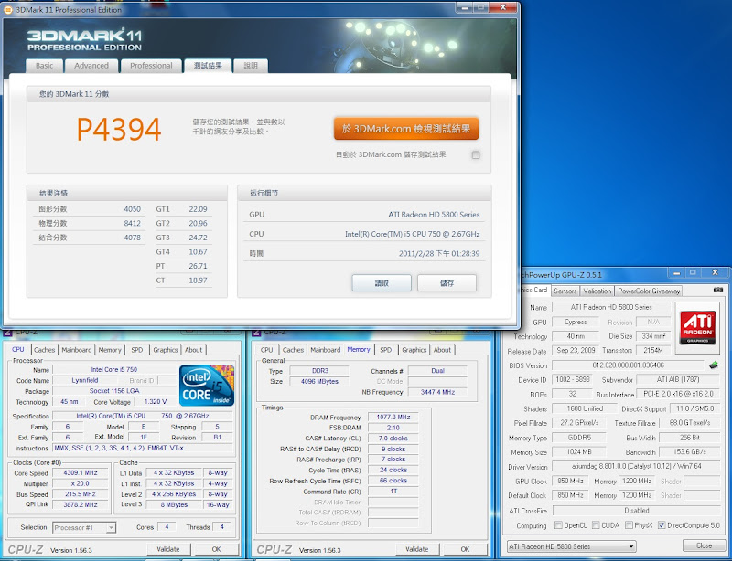Click the 讀取 load button
The height and width of the screenshot is (561, 732).
(x=382, y=283)
